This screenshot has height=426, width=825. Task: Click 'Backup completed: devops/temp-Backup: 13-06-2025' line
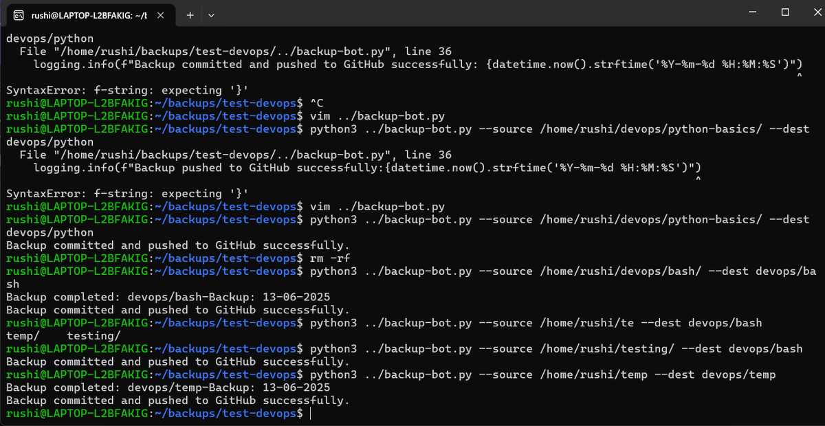pos(168,388)
